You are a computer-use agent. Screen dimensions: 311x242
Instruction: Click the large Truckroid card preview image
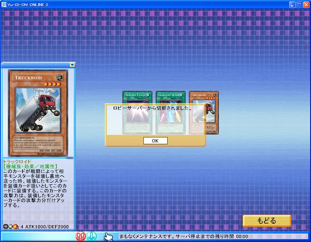[38, 113]
